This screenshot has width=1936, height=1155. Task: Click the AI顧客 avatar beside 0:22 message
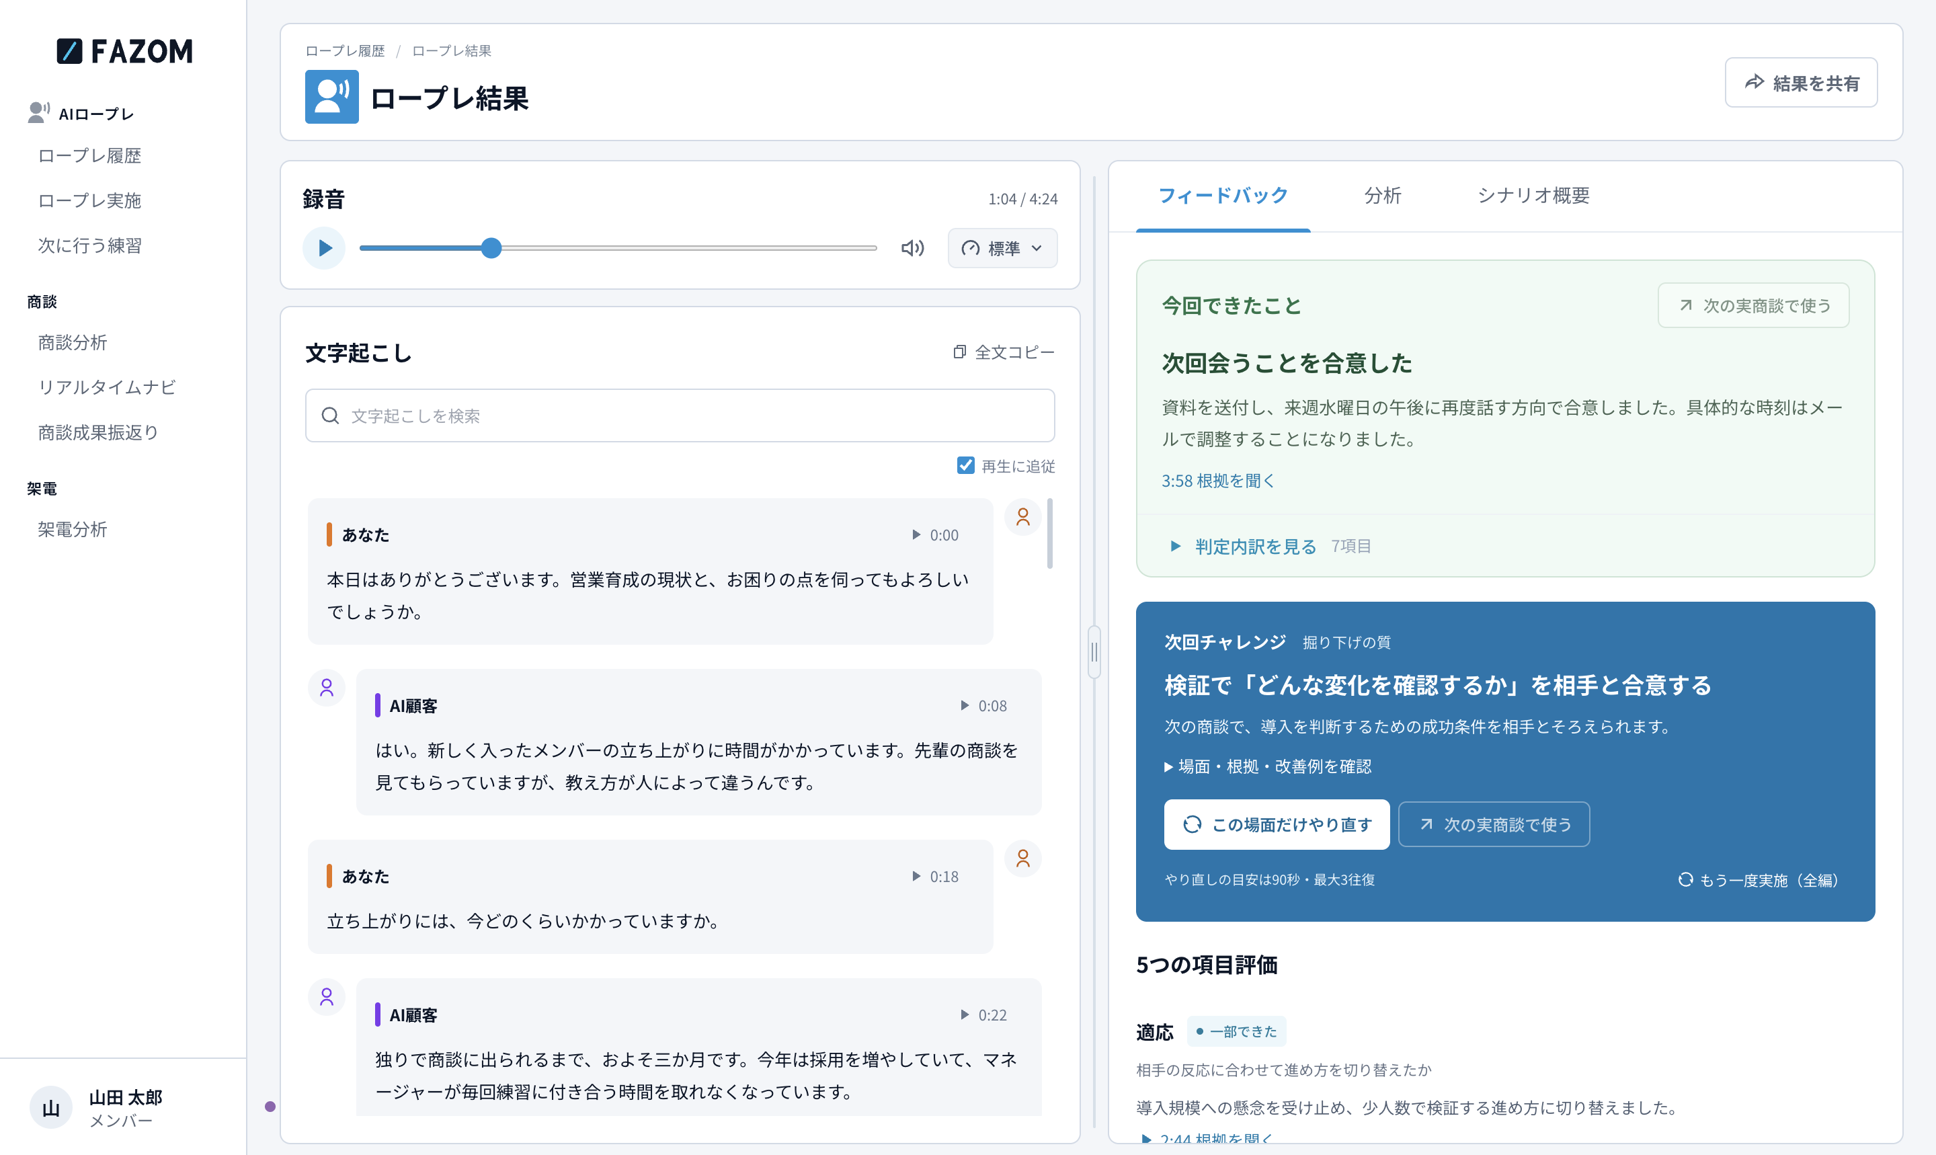327,997
